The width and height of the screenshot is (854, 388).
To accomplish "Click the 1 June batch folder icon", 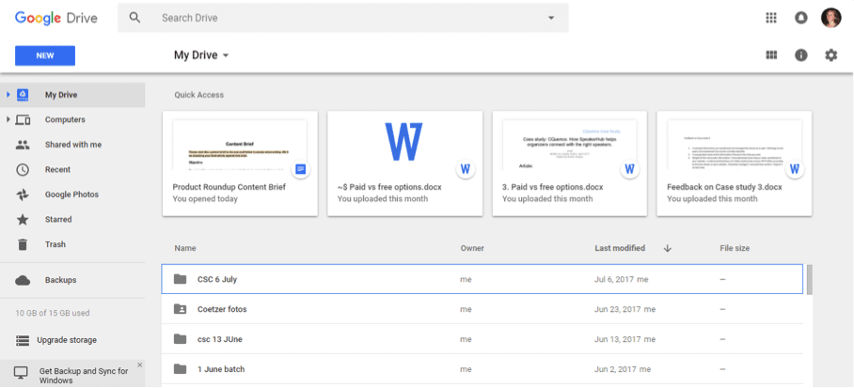I will 180,369.
